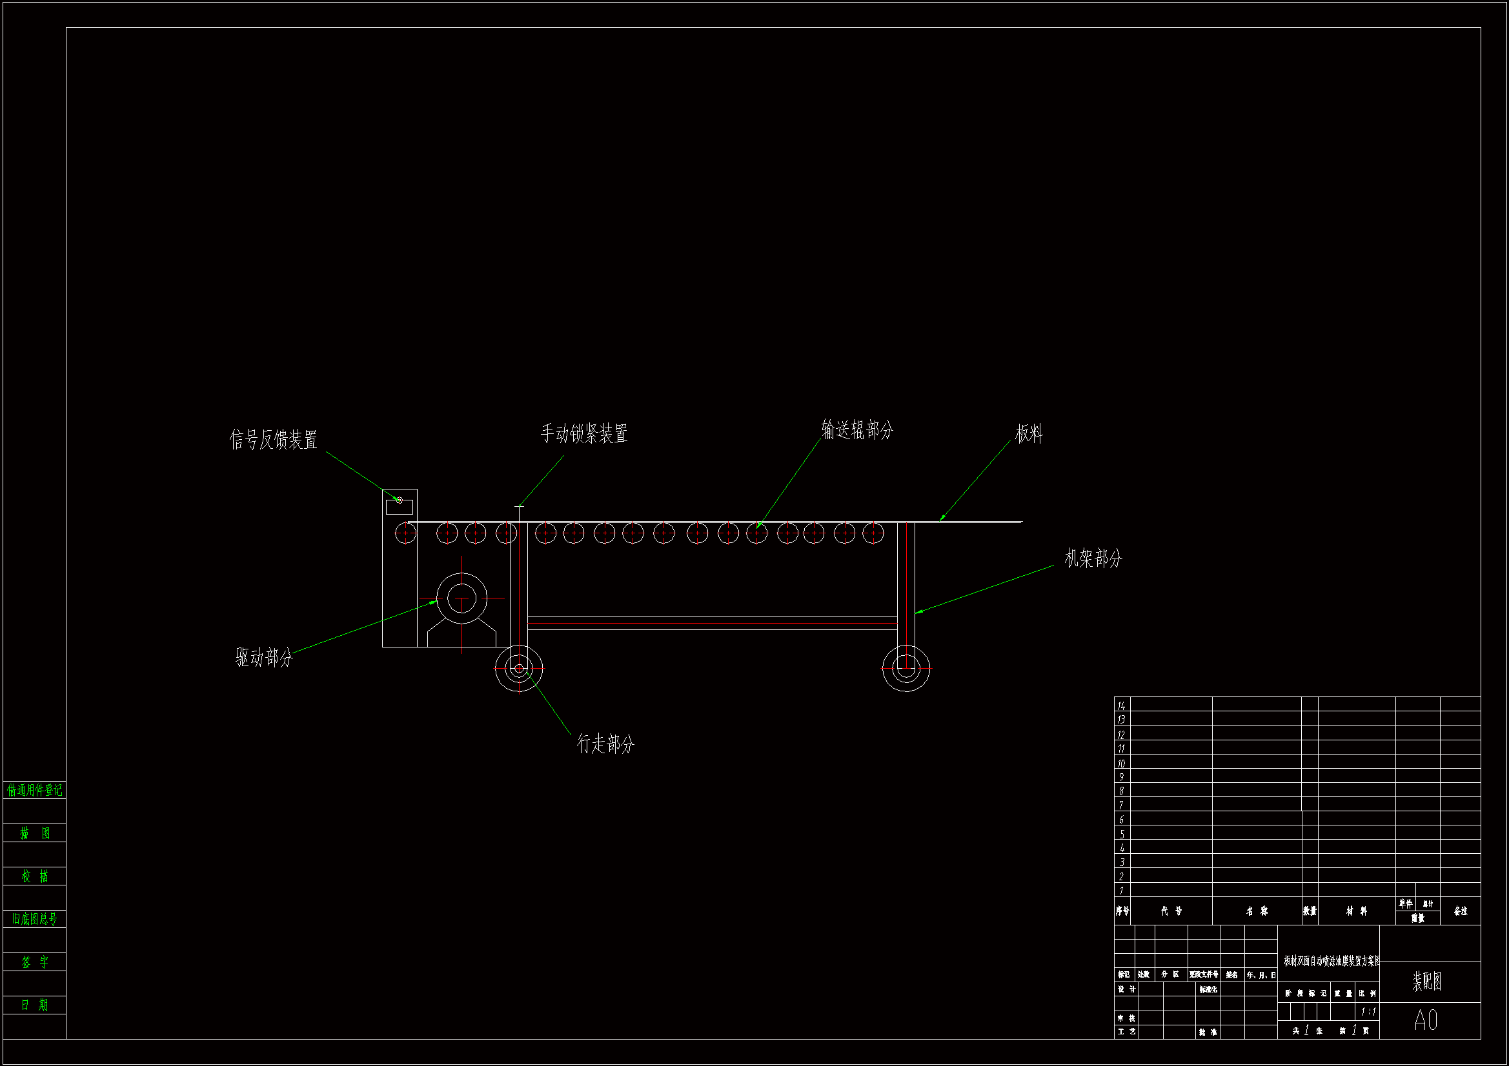
Task: Select the A0 sheet size text
Action: [x=1426, y=1020]
